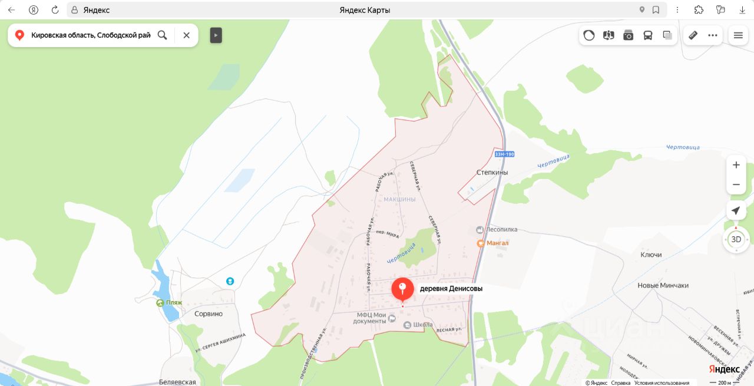The width and height of the screenshot is (754, 386).
Task: Show photos layer on the map
Action: pos(629,35)
